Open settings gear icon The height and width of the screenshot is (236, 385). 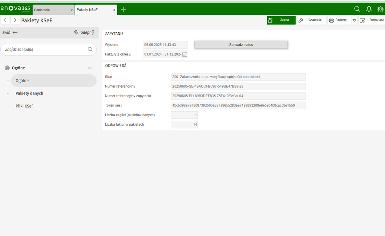click(x=380, y=9)
